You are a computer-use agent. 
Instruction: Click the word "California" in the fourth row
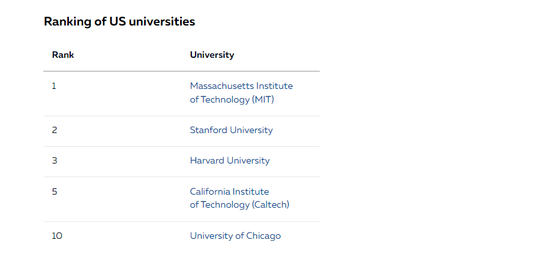click(210, 191)
